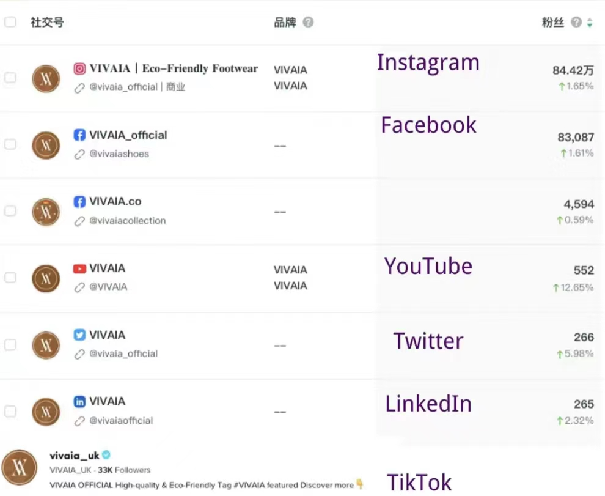
Task: Click the 社交号 column header
Action: click(x=47, y=23)
